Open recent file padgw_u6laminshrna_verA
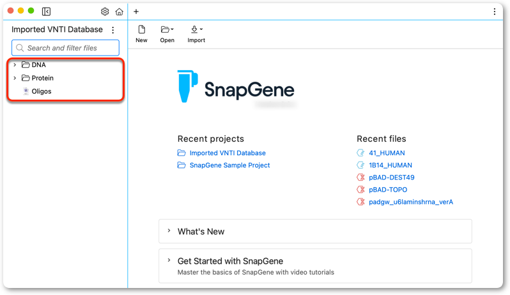 411,202
